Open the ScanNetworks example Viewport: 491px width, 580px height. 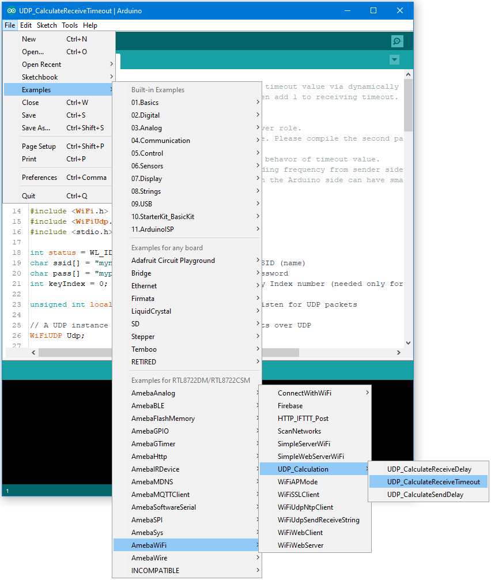click(315, 431)
